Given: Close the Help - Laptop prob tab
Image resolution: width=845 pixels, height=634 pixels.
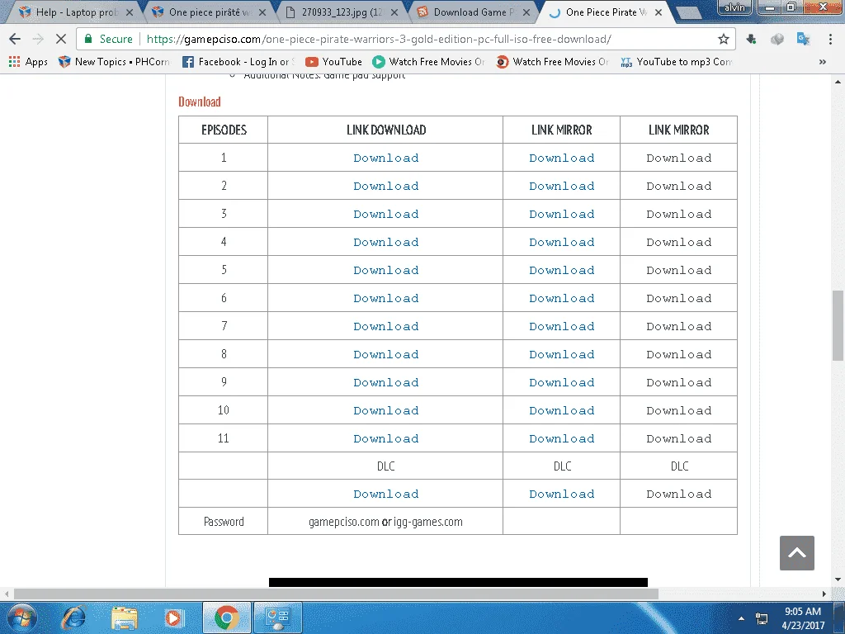Looking at the screenshot, I should (x=130, y=12).
